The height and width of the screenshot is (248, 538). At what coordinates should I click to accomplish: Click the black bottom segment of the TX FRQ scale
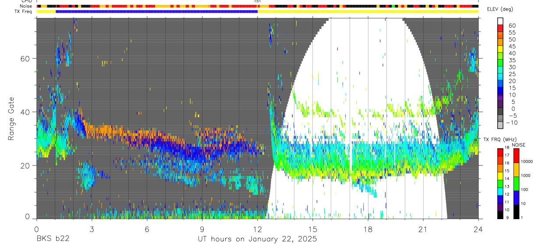coord(501,215)
